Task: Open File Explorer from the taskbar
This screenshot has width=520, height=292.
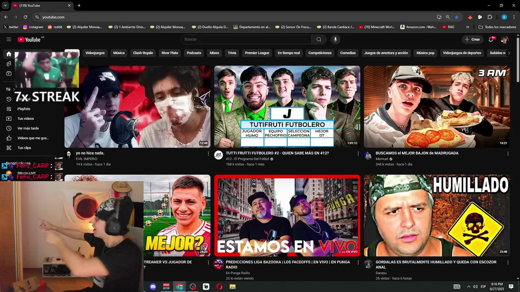Action: click(232, 286)
